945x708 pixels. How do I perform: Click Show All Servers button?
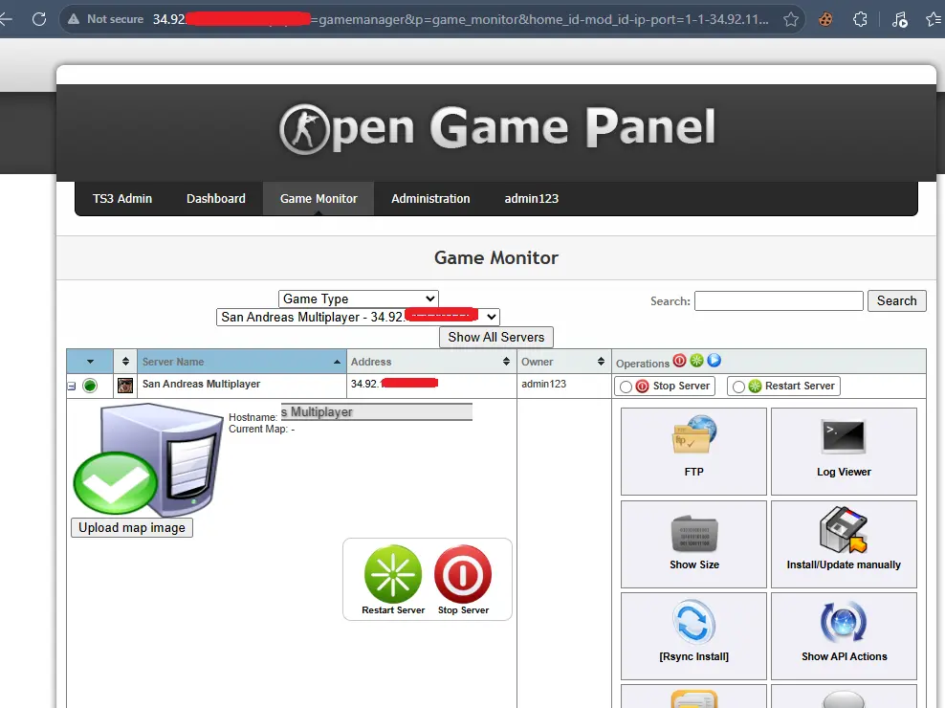tap(496, 337)
